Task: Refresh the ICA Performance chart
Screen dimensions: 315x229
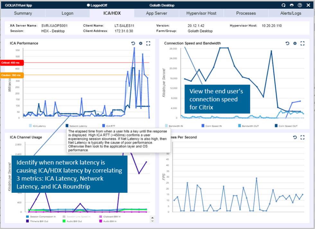Action: [133, 43]
